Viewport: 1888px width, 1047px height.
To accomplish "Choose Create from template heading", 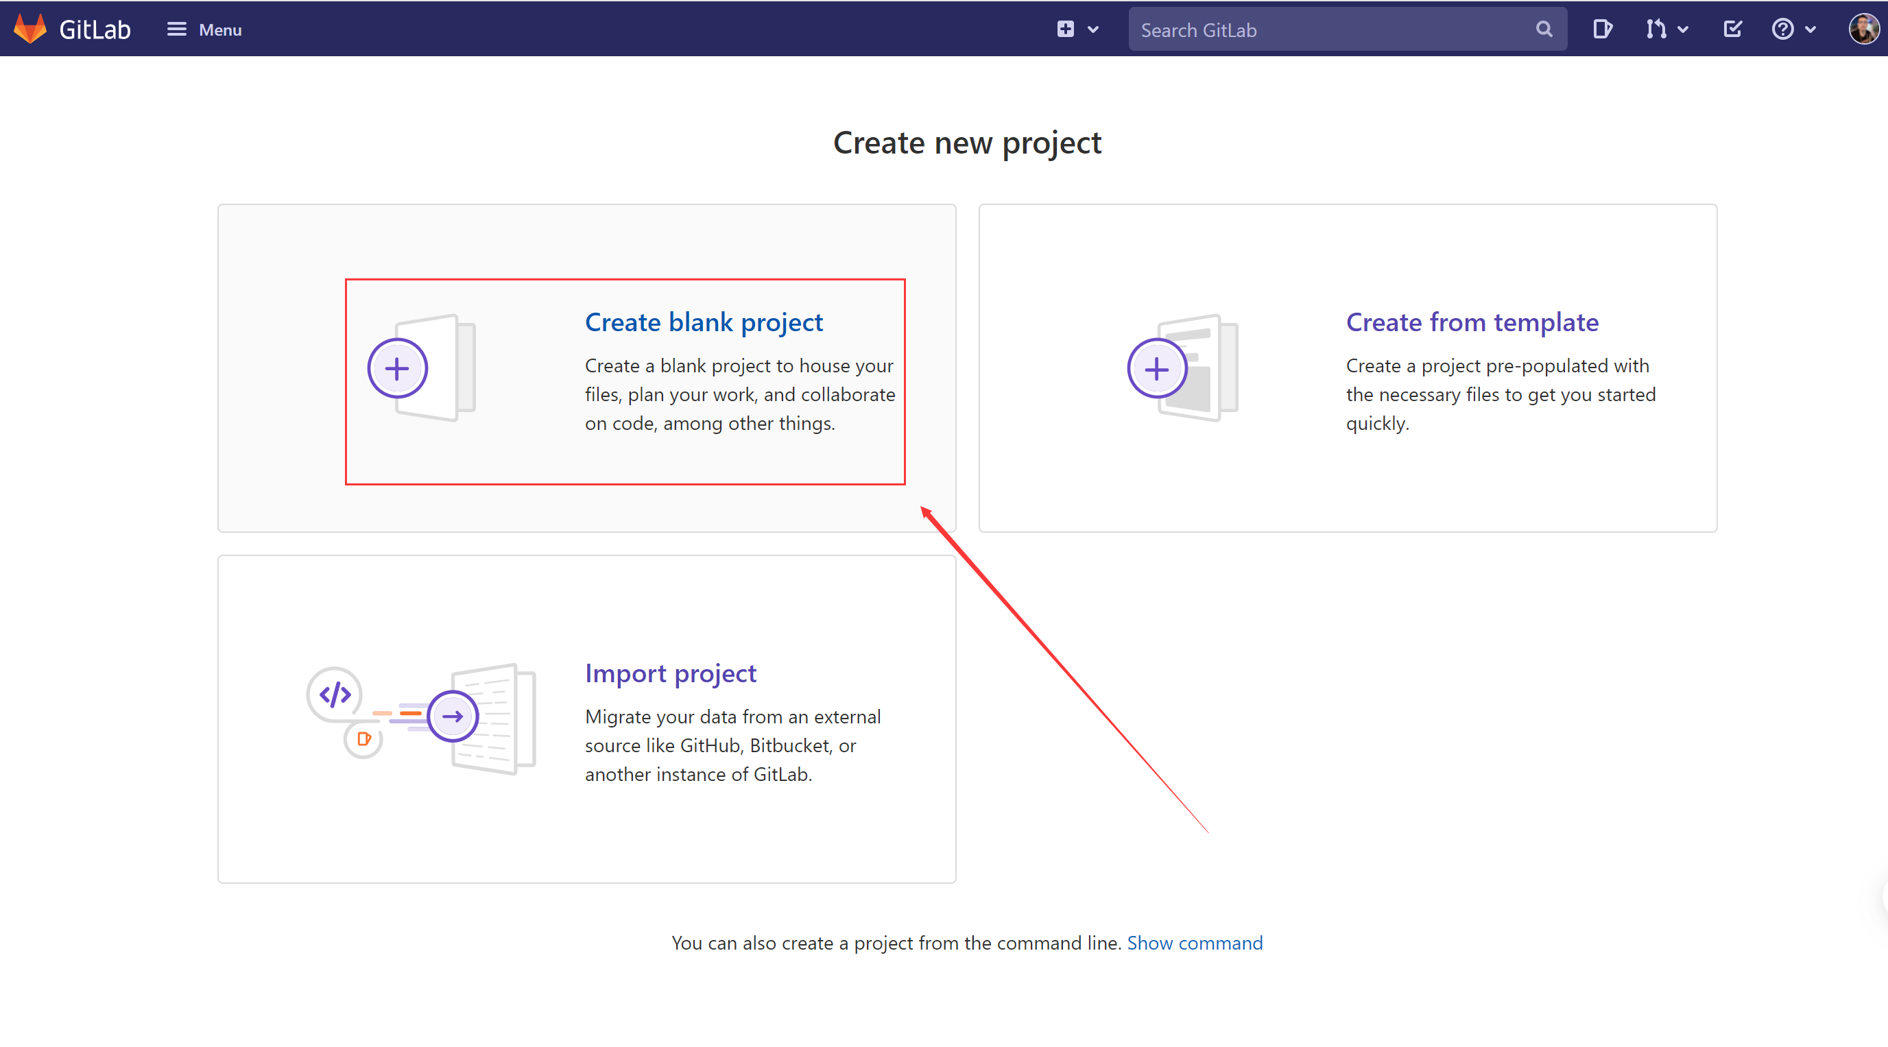I will 1472,322.
